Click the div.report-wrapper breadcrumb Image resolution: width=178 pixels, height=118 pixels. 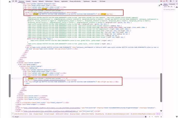click(49, 114)
